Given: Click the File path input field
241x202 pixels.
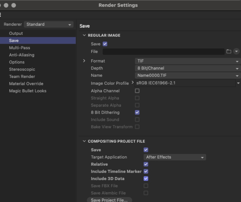Looking at the screenshot, I should pos(163,52).
